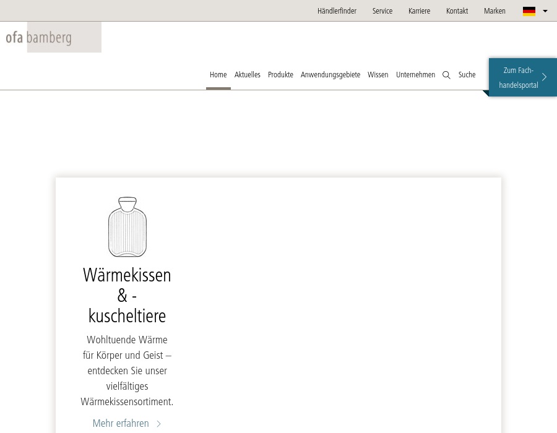Click the arrow next to Zum Fachhandelsportal
This screenshot has height=433, width=557.
coord(544,77)
